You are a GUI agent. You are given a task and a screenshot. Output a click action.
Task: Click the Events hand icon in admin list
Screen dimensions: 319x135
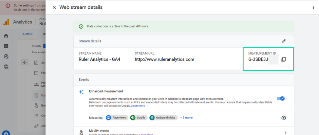[36, 105]
